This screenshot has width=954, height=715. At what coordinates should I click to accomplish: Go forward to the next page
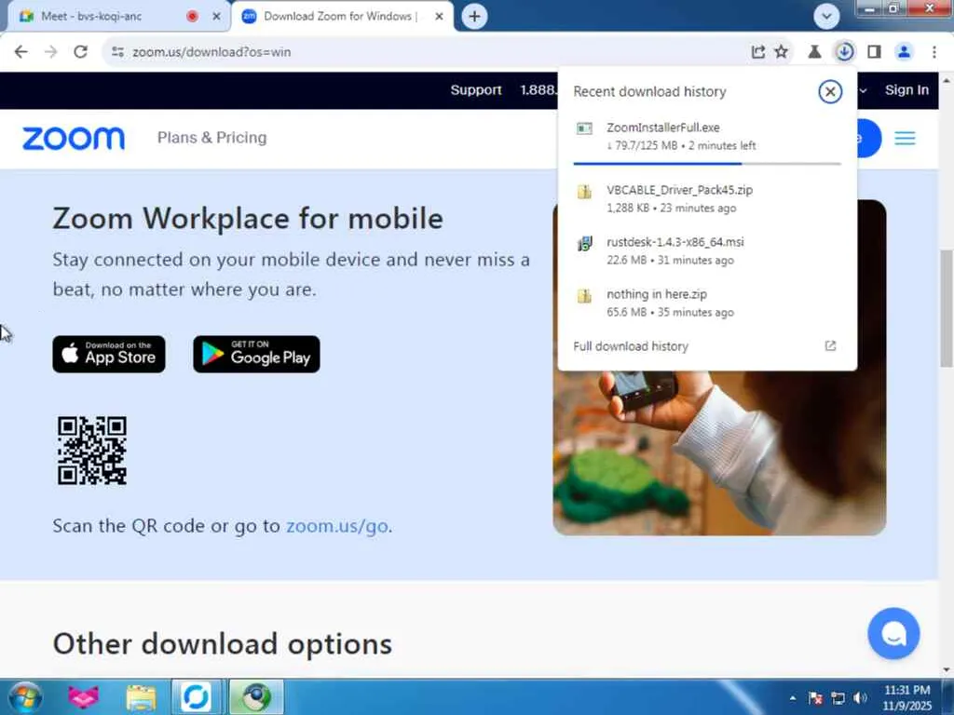point(51,52)
